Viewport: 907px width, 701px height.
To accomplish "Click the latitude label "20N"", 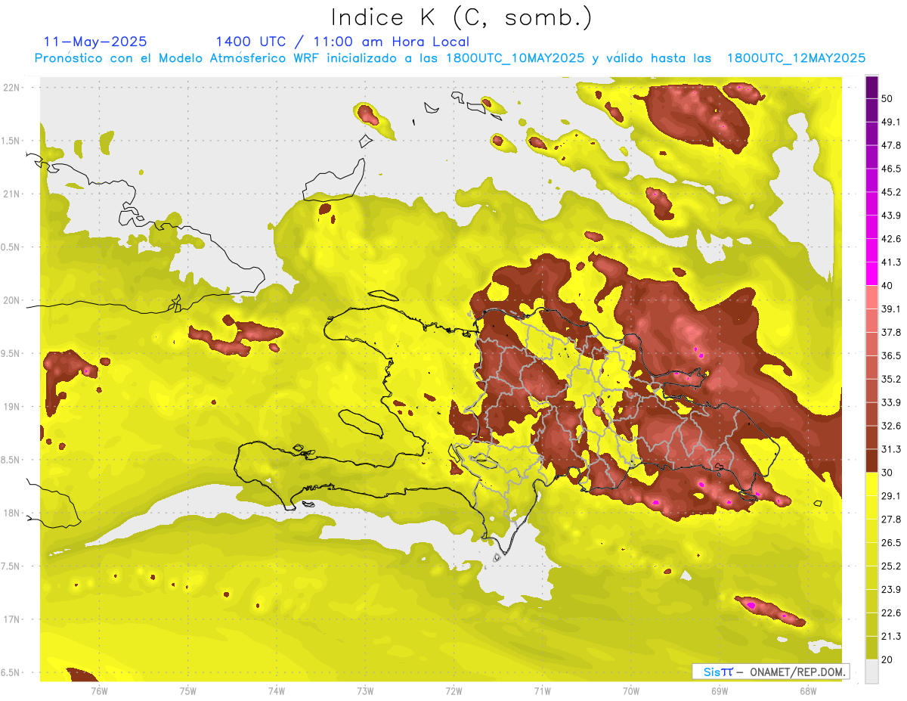I will (13, 300).
